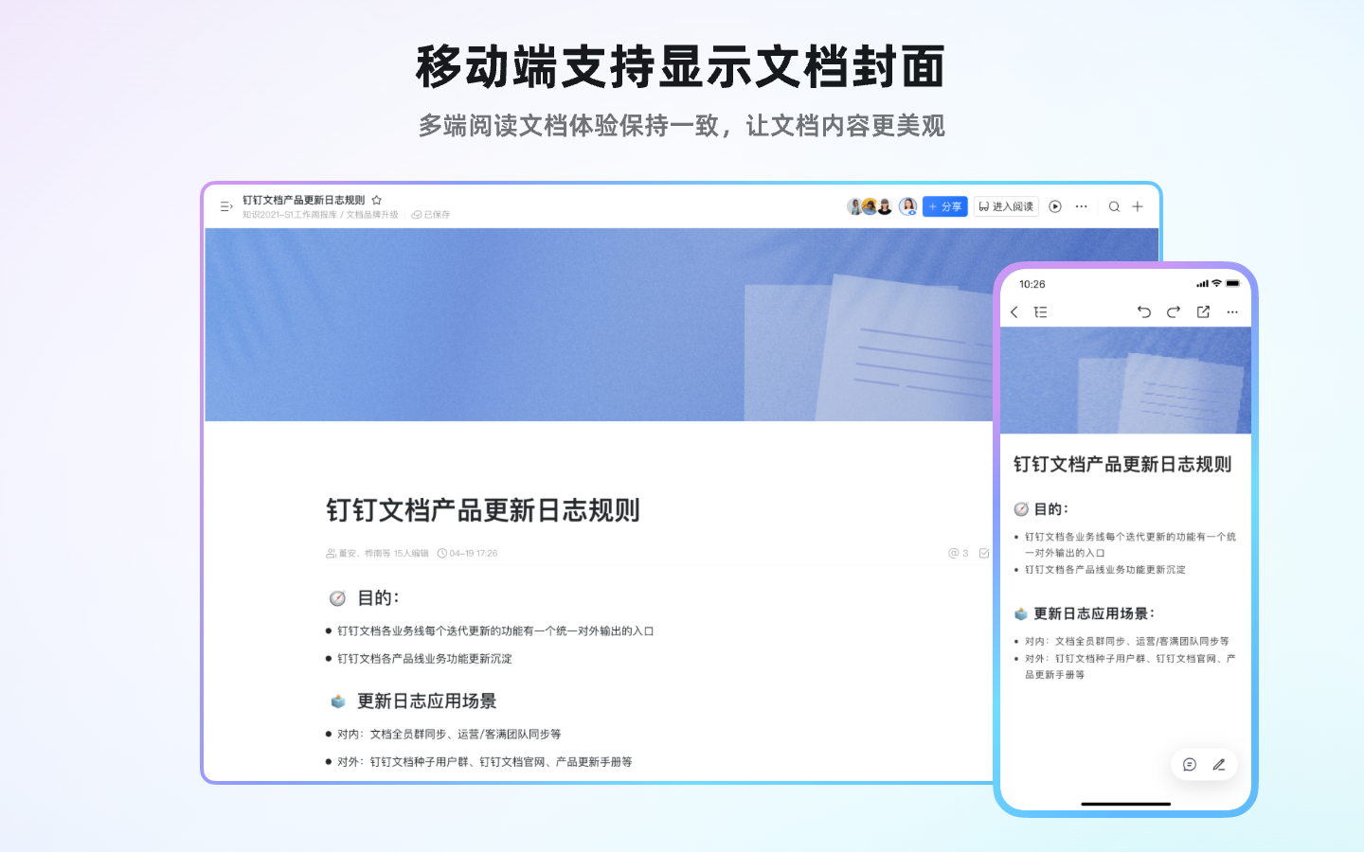The image size is (1364, 852).
Task: Open the @ 3 mentions counter
Action: tap(959, 553)
